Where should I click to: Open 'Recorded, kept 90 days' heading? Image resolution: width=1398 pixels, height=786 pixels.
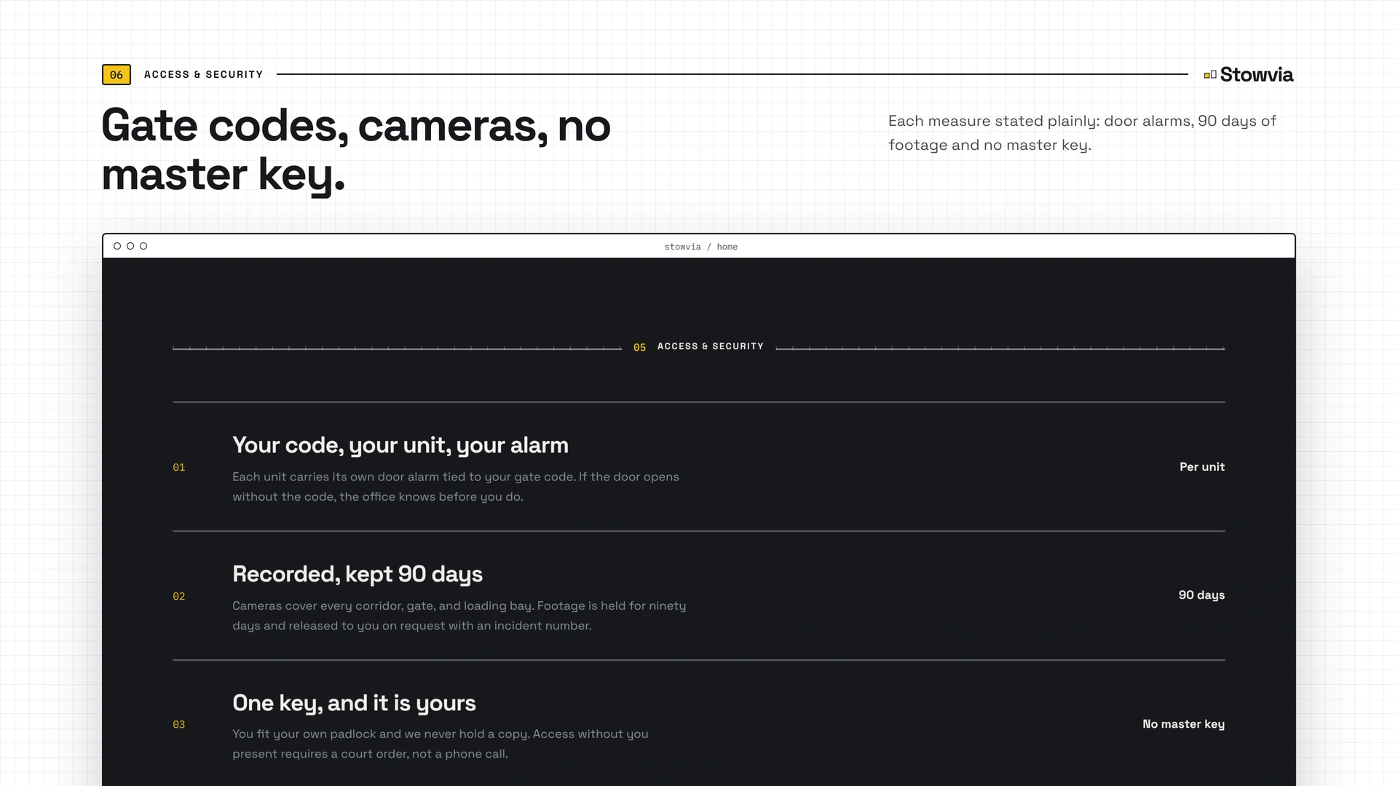point(358,574)
